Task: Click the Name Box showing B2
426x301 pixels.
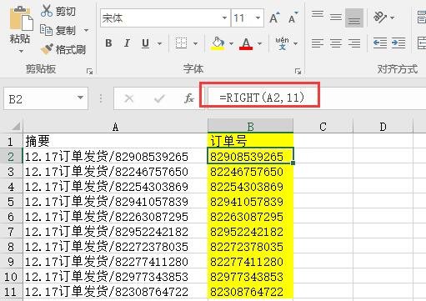Action: point(39,98)
